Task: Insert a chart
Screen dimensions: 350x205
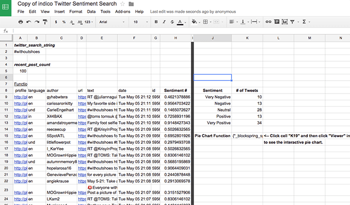Action: pos(285,22)
